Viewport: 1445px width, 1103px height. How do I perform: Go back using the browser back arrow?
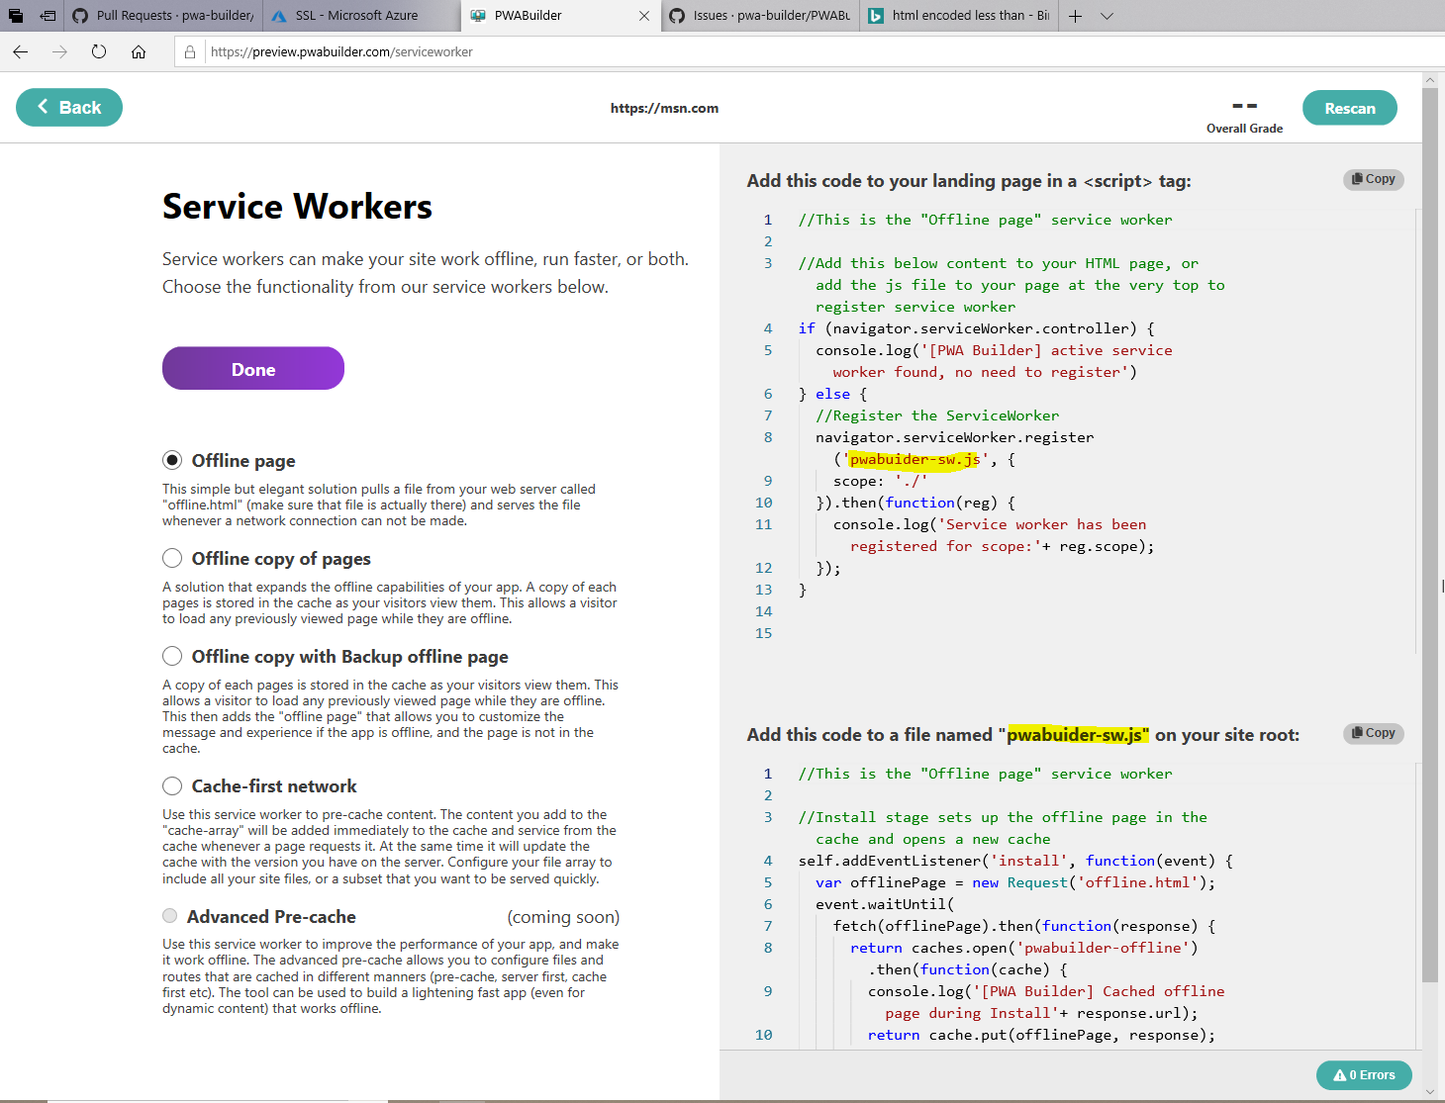click(x=21, y=52)
